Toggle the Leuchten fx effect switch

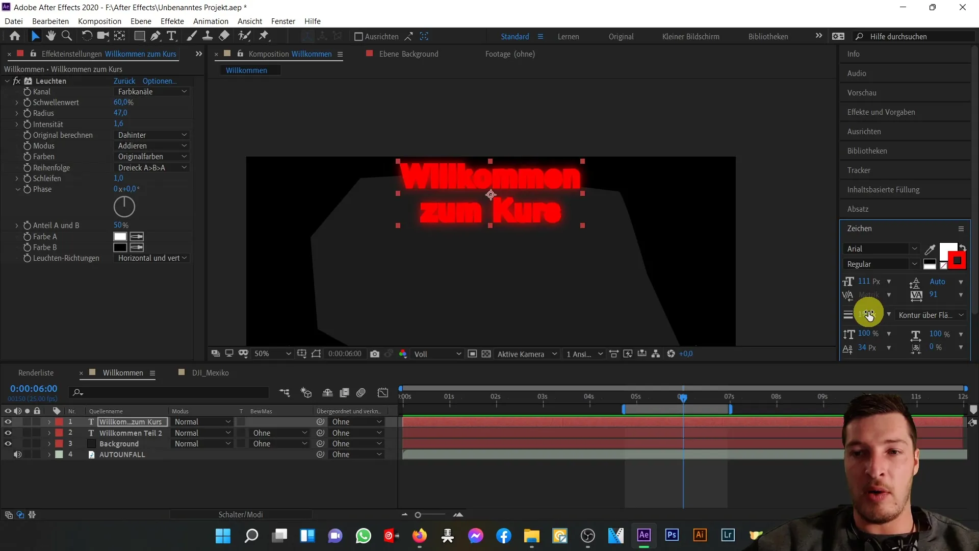point(17,81)
